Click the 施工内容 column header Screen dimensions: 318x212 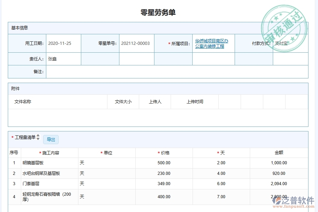(x=49, y=153)
